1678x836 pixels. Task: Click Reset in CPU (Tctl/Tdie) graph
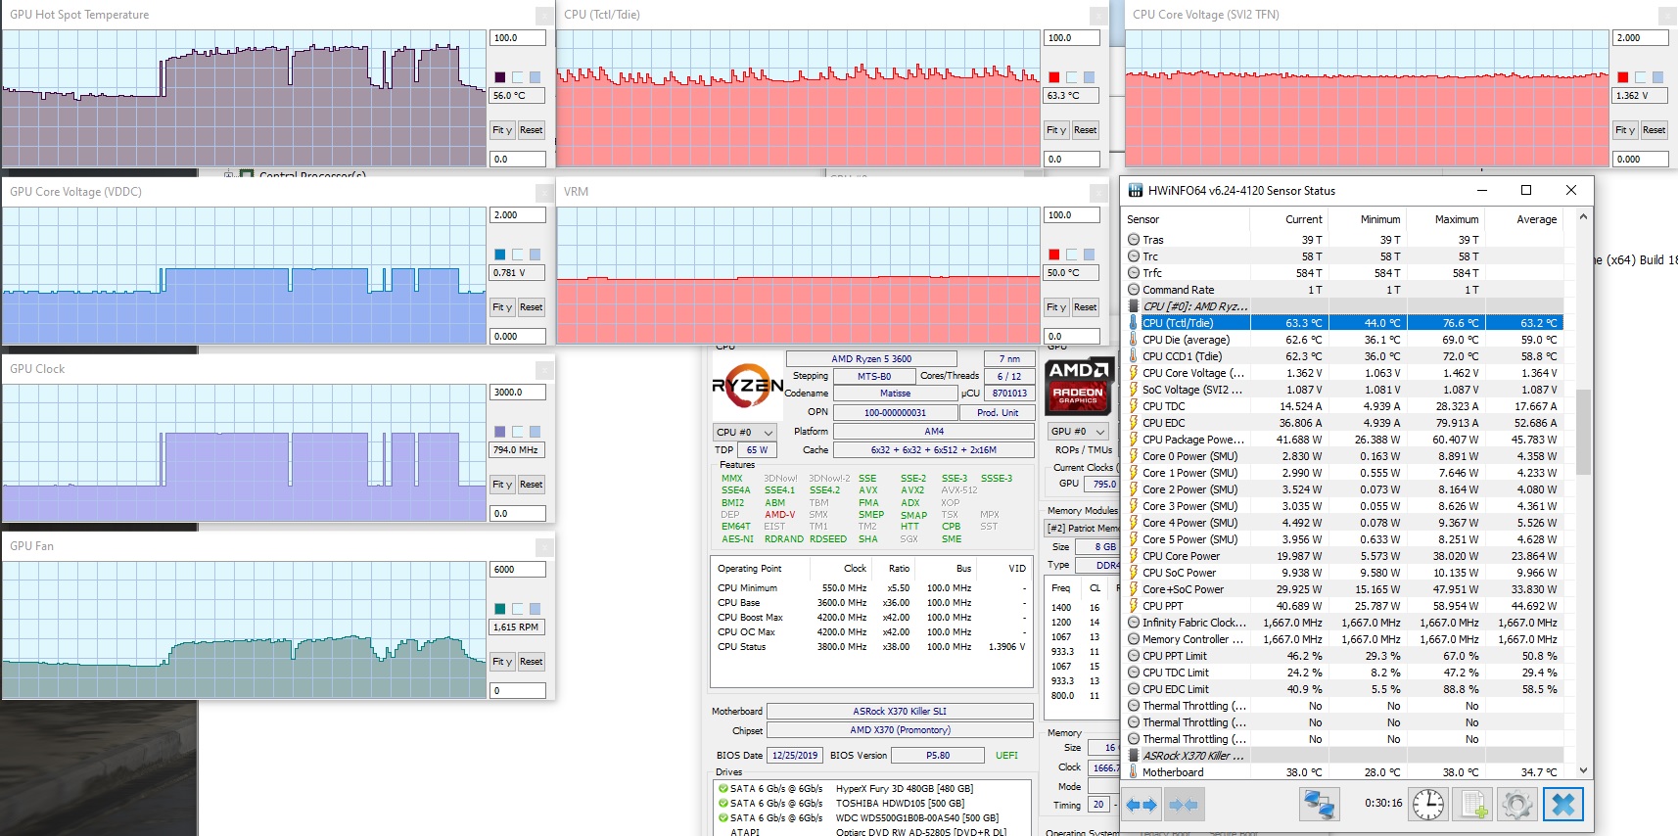click(x=1085, y=130)
